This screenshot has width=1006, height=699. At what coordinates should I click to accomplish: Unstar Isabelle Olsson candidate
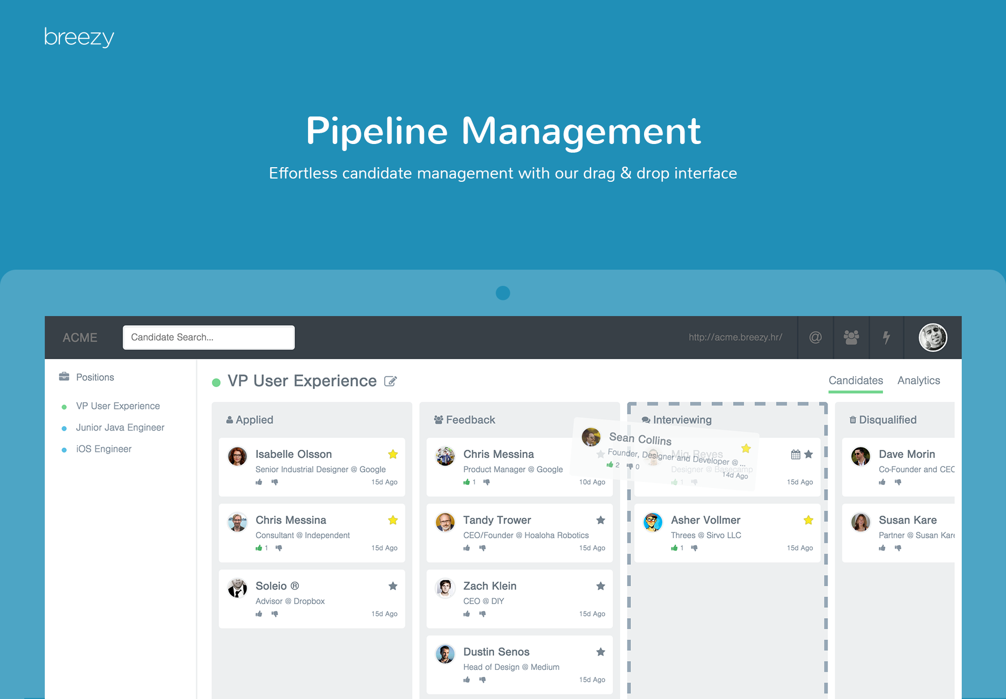(x=393, y=454)
